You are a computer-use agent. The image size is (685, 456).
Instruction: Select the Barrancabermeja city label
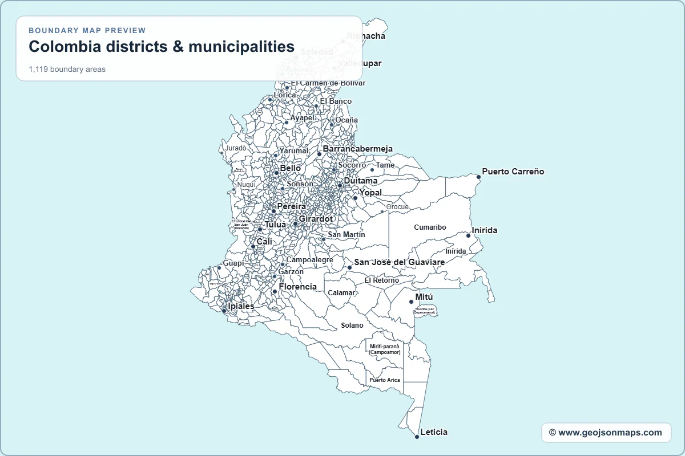(x=357, y=149)
